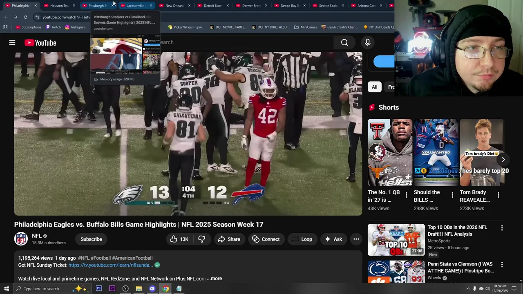This screenshot has width=523, height=294.
Task: Open options for 'Penn State vs Clemson' video
Action: tap(502, 265)
